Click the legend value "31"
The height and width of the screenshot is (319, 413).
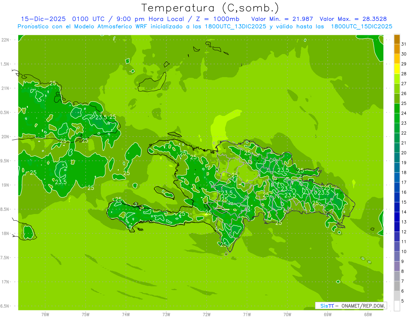(404, 44)
